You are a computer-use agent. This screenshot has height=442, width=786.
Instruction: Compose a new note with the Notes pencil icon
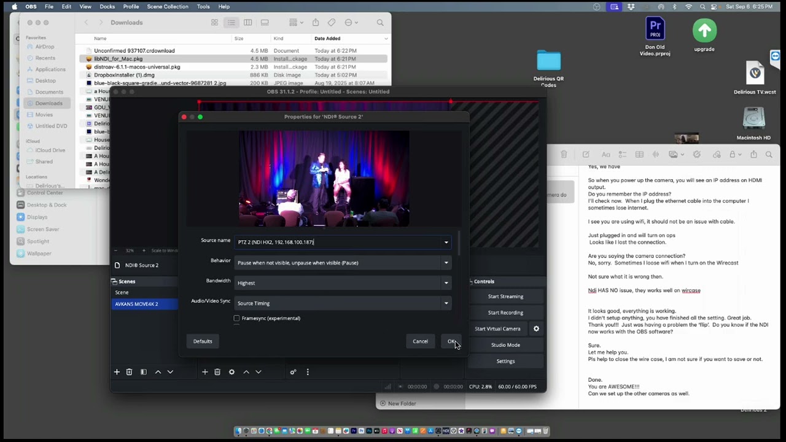(586, 155)
